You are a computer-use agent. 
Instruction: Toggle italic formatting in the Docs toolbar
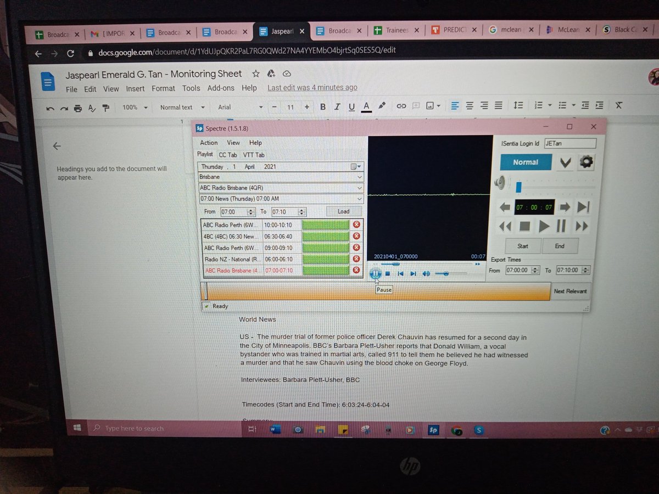(337, 106)
